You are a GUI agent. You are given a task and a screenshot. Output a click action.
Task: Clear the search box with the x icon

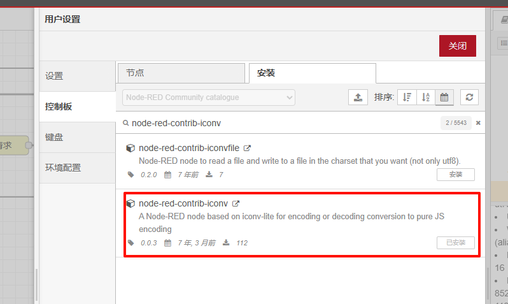pyautogui.click(x=478, y=123)
